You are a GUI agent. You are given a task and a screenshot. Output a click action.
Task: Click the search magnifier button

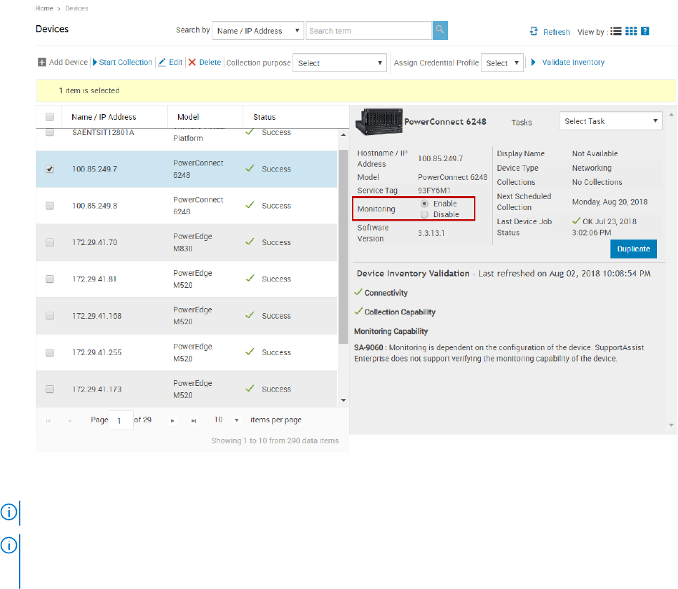(x=440, y=30)
